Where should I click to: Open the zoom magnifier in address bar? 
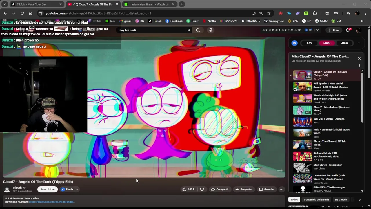pos(261,13)
